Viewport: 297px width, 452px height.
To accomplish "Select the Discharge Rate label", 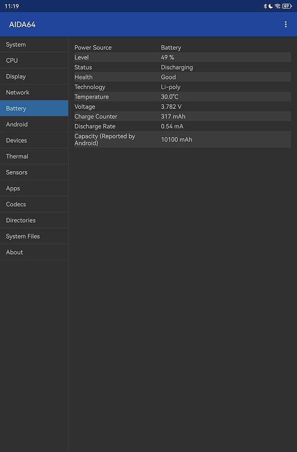I will point(95,126).
